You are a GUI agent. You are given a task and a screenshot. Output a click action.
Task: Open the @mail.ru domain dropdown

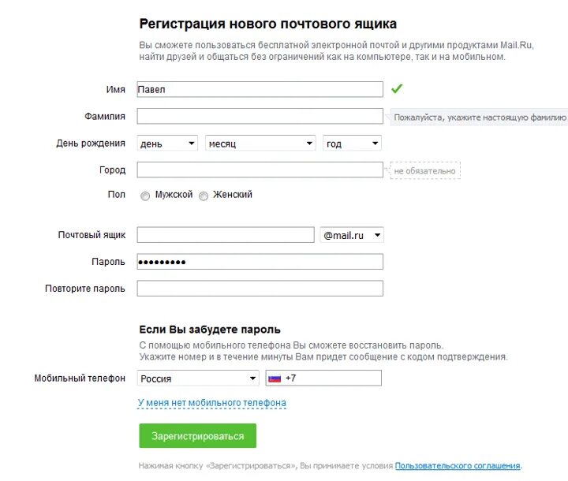pyautogui.click(x=352, y=235)
